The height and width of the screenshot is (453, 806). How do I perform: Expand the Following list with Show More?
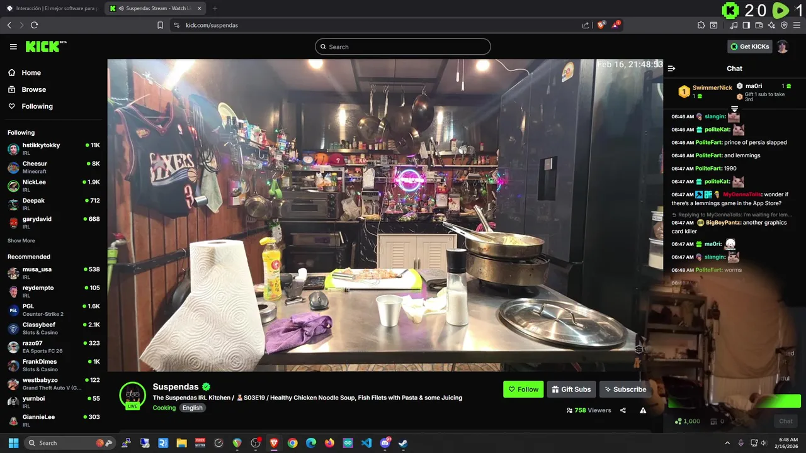(x=21, y=240)
